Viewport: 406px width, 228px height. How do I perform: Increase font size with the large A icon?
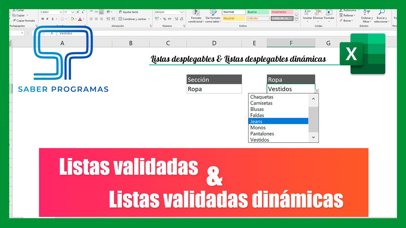pos(78,12)
